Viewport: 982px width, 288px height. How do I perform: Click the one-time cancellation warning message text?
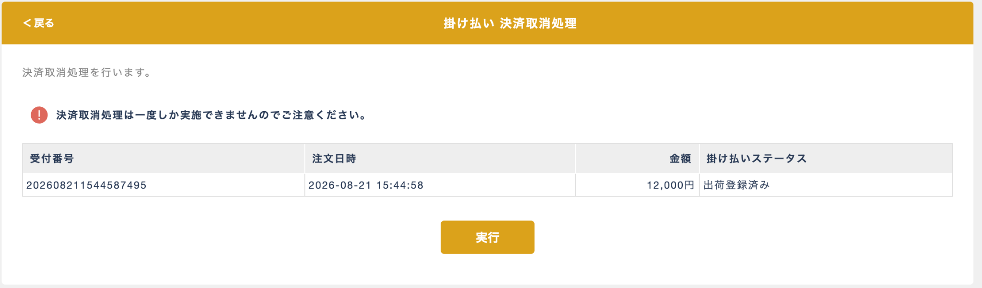(211, 115)
